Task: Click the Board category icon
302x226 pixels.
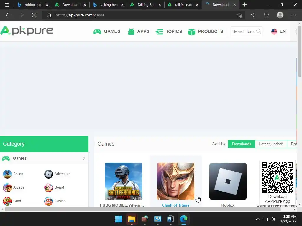Action: 49,187
